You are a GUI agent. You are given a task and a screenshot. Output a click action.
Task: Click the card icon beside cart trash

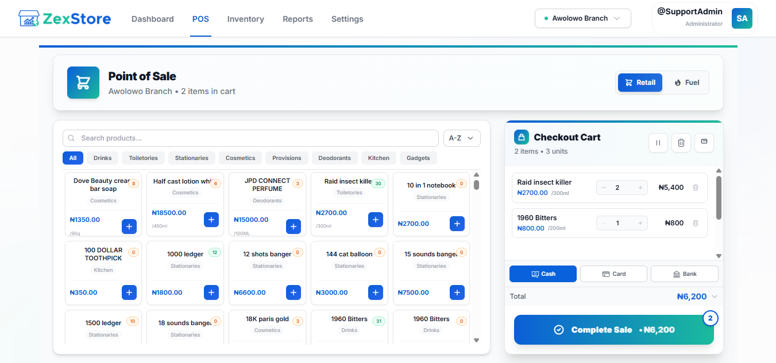click(704, 143)
